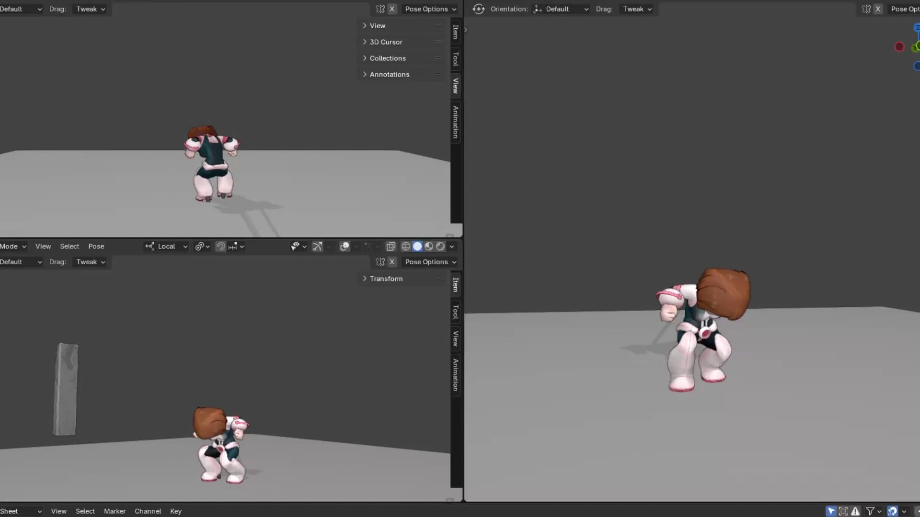This screenshot has height=517, width=920.
Task: Switch to Animation sidebar tab in top viewport
Action: click(456, 122)
